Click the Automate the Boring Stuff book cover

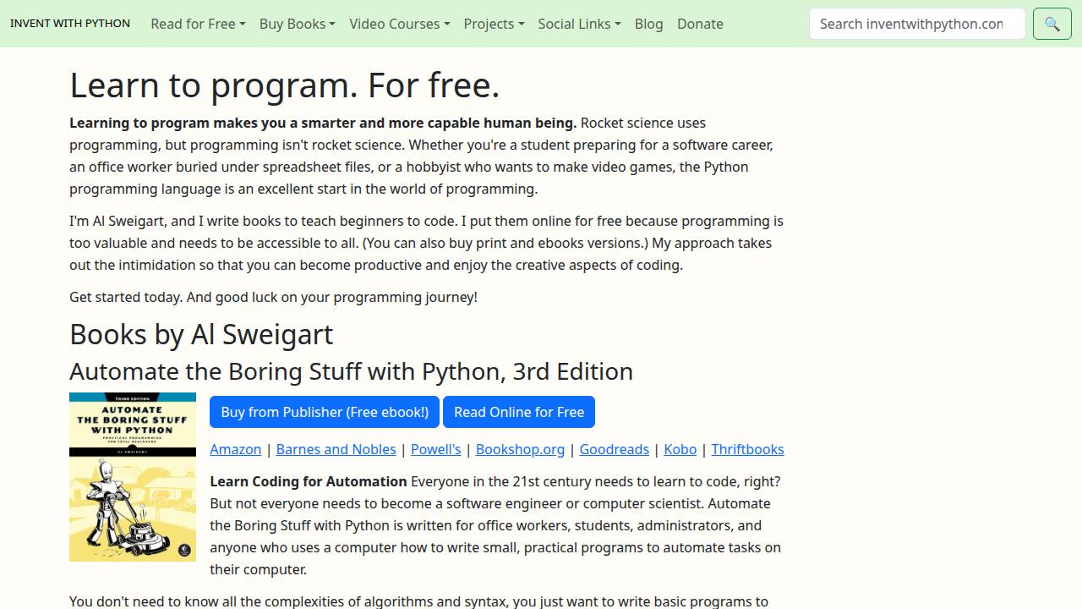(133, 477)
